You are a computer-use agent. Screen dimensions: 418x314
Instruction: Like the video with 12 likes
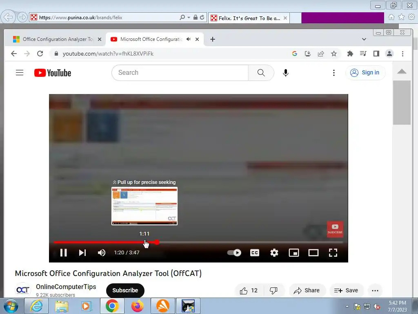249,291
